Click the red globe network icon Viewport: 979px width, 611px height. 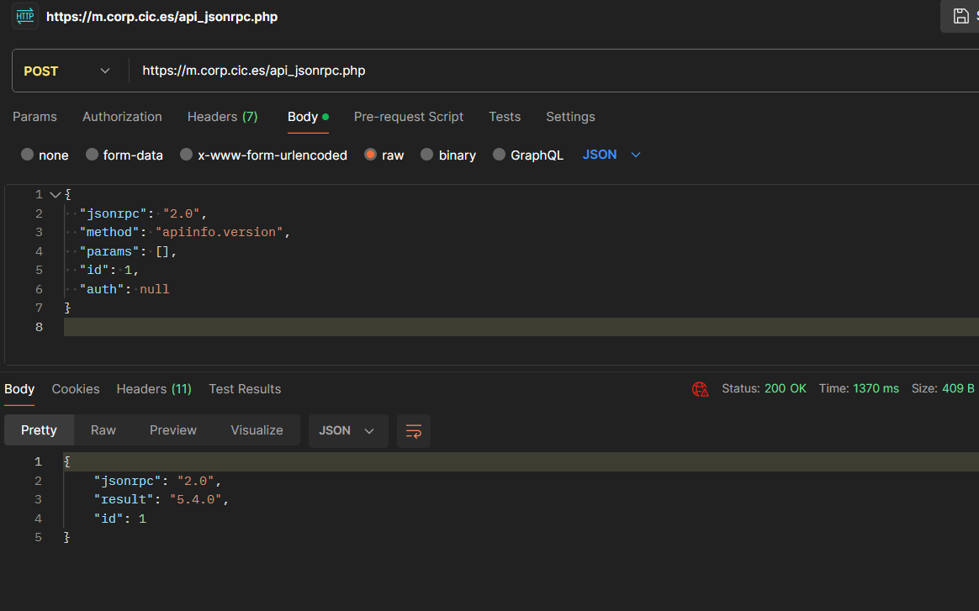click(700, 389)
